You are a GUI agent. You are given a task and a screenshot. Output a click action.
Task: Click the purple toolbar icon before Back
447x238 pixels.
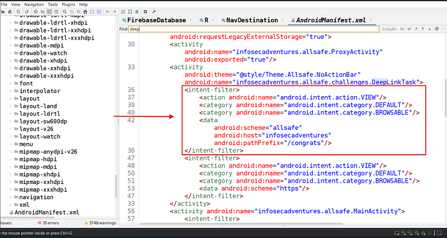tap(99, 11)
